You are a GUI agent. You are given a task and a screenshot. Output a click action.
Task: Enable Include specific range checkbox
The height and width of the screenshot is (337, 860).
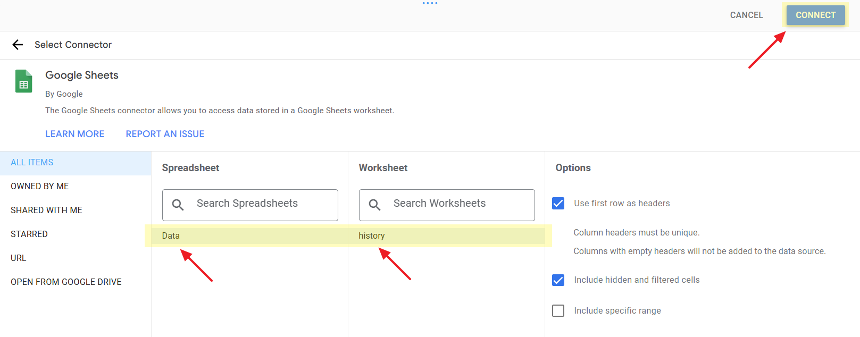click(558, 311)
